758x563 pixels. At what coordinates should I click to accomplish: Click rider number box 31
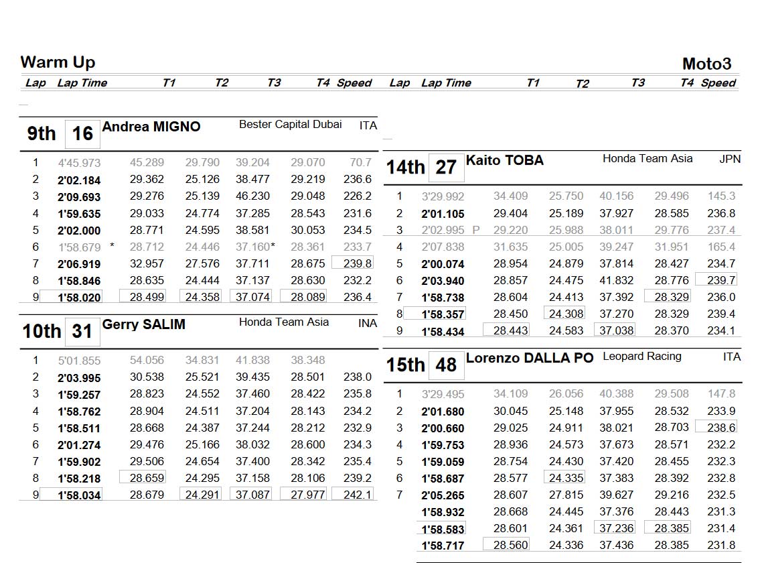82,332
